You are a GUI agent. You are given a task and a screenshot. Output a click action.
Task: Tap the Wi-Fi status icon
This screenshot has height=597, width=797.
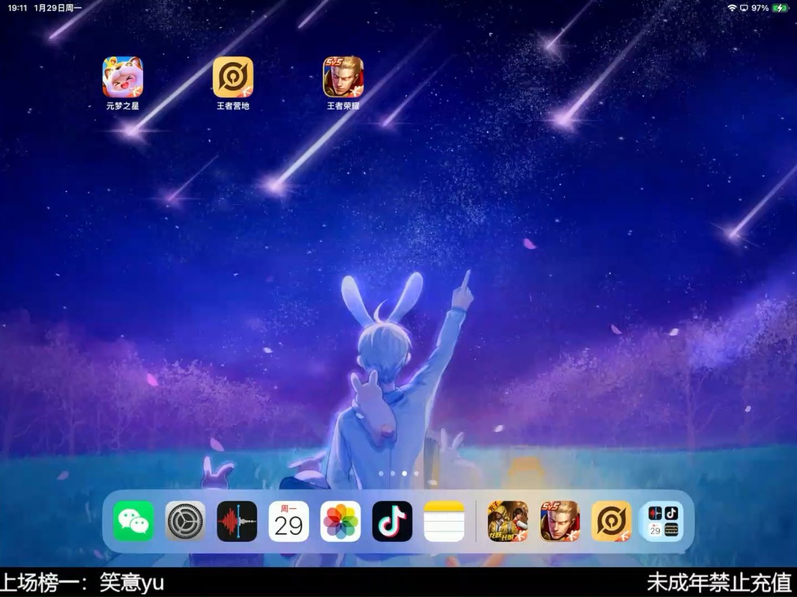pos(732,8)
